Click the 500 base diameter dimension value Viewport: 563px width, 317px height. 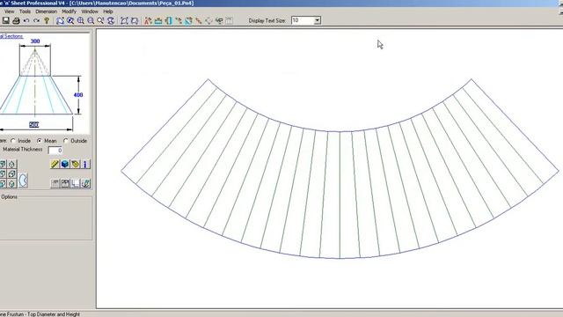point(33,124)
